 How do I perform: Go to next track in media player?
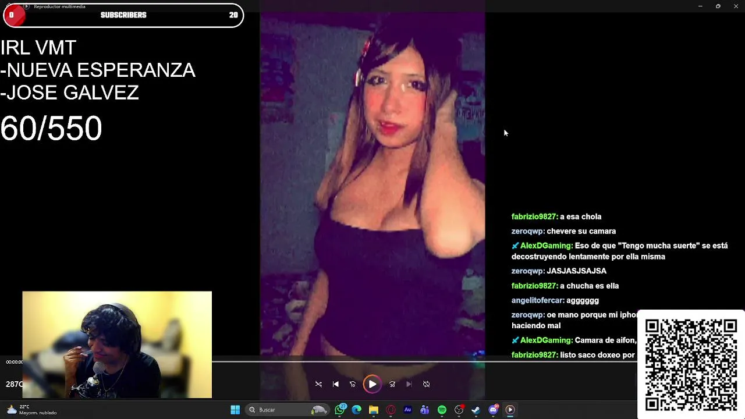[409, 384]
